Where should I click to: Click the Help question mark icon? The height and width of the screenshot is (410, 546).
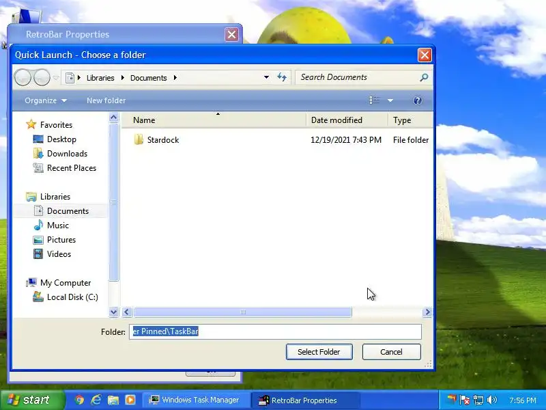point(417,100)
